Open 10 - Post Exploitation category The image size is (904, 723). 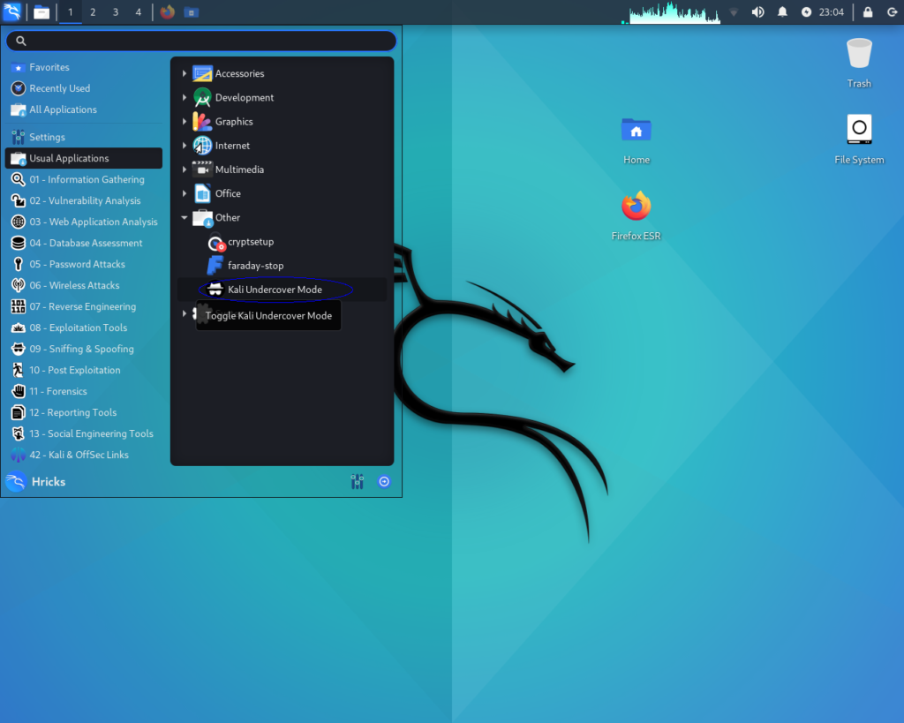click(84, 370)
